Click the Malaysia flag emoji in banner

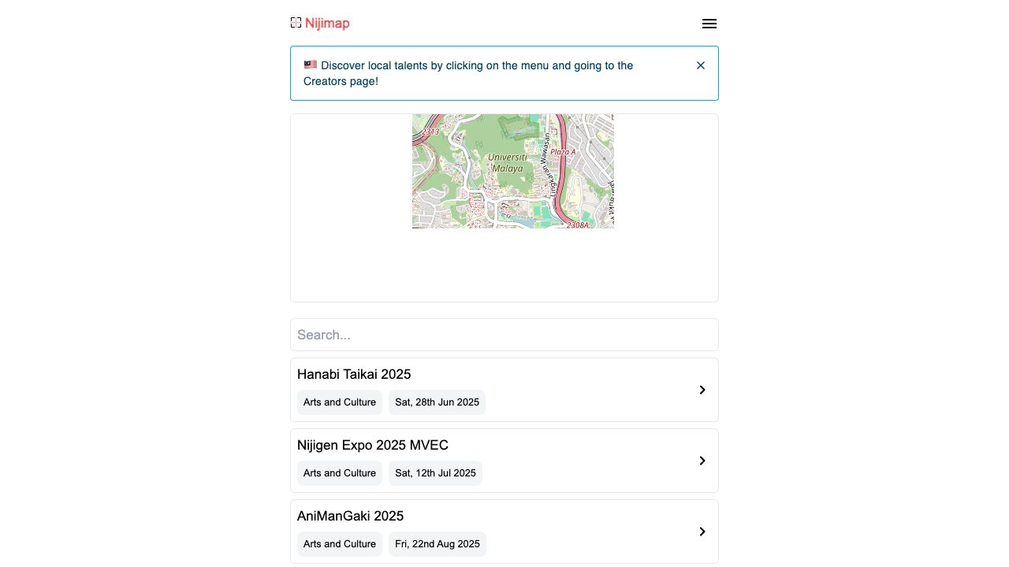tap(310, 65)
